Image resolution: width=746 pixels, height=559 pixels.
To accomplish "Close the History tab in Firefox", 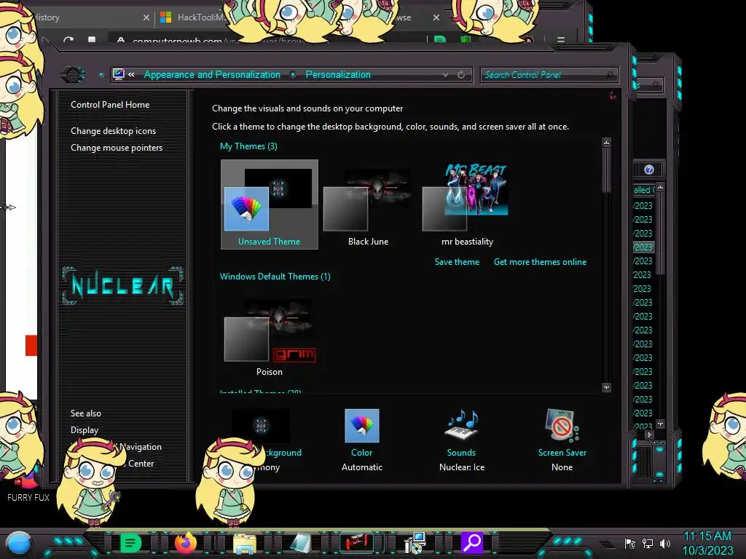I will (146, 17).
